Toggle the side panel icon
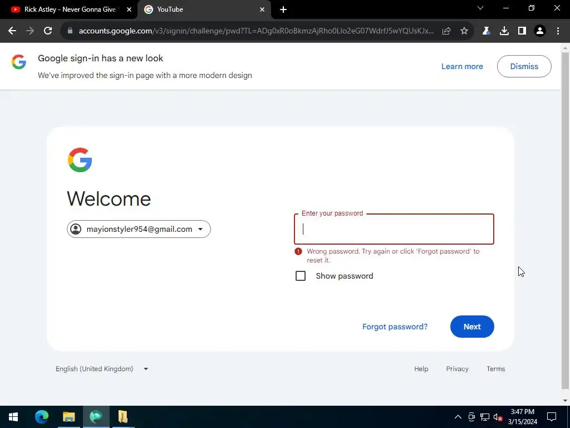Screen dimensions: 570x428 click(522, 31)
